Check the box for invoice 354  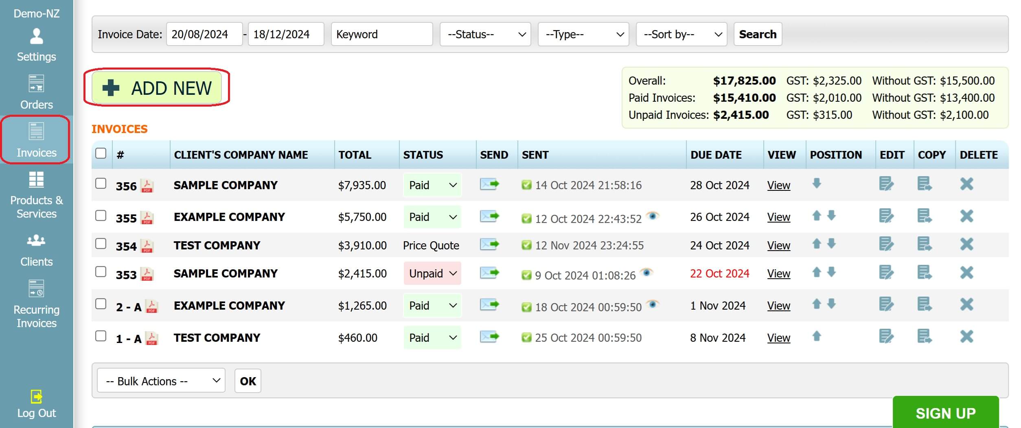tap(101, 244)
